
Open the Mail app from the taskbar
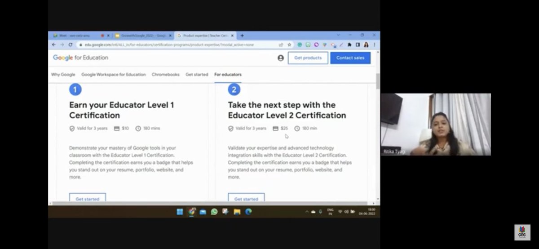(203, 212)
